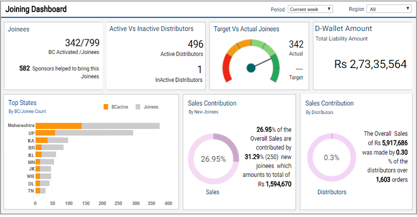Click the By BC/Joinee Count subtitle
Viewport: 417px width, 217px height.
pyautogui.click(x=27, y=111)
